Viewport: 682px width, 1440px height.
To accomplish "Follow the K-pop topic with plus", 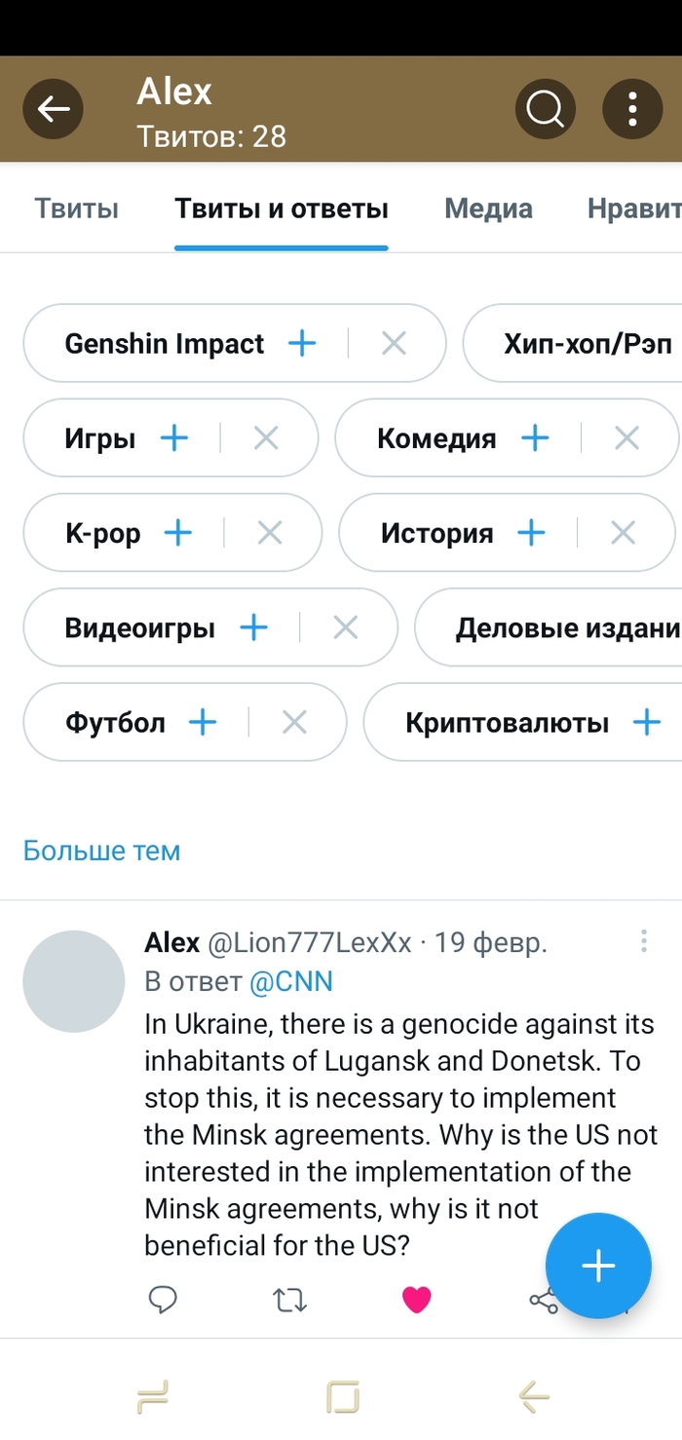I will coord(178,533).
